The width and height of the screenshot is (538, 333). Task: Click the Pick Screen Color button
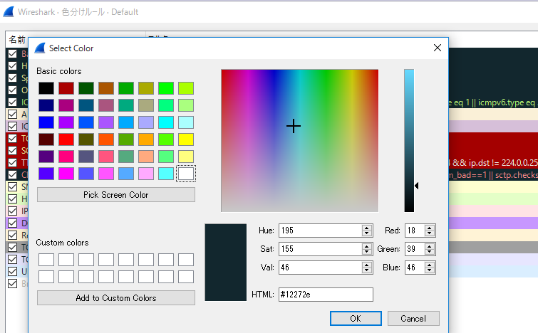click(x=116, y=194)
